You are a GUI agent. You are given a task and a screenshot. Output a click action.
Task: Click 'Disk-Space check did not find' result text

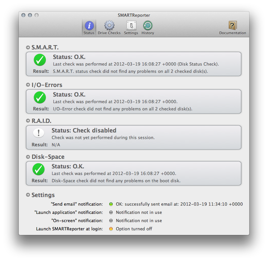click(x=116, y=181)
